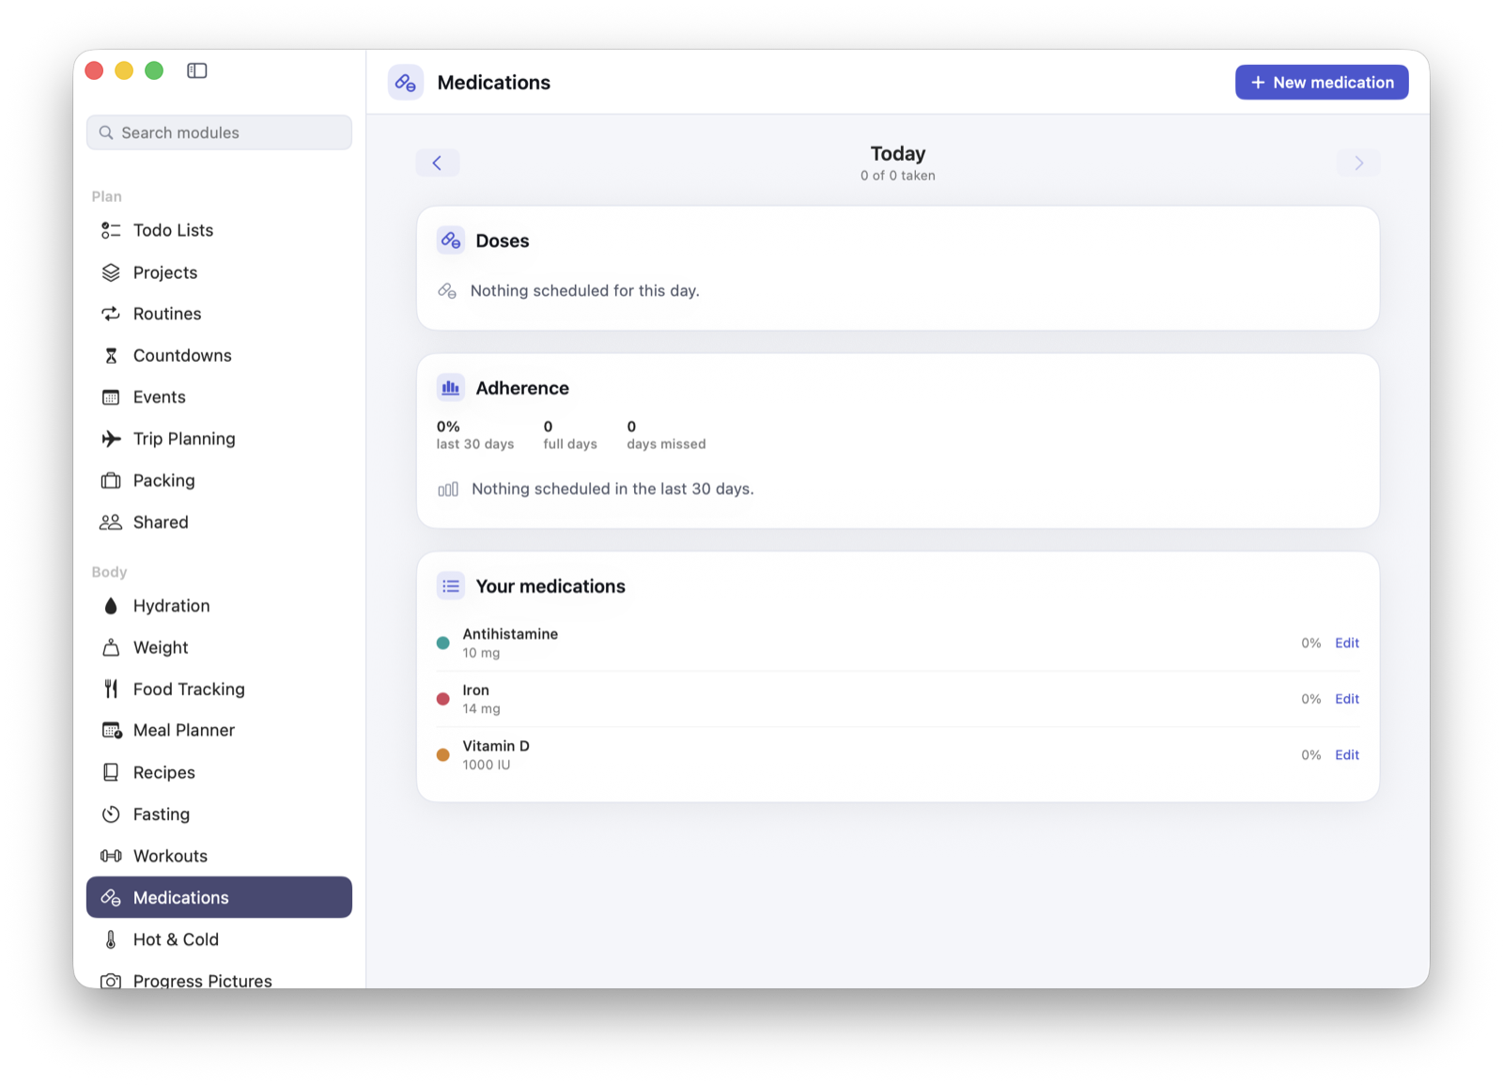This screenshot has width=1503, height=1085.
Task: Go to the next day arrow
Action: pyautogui.click(x=1358, y=163)
